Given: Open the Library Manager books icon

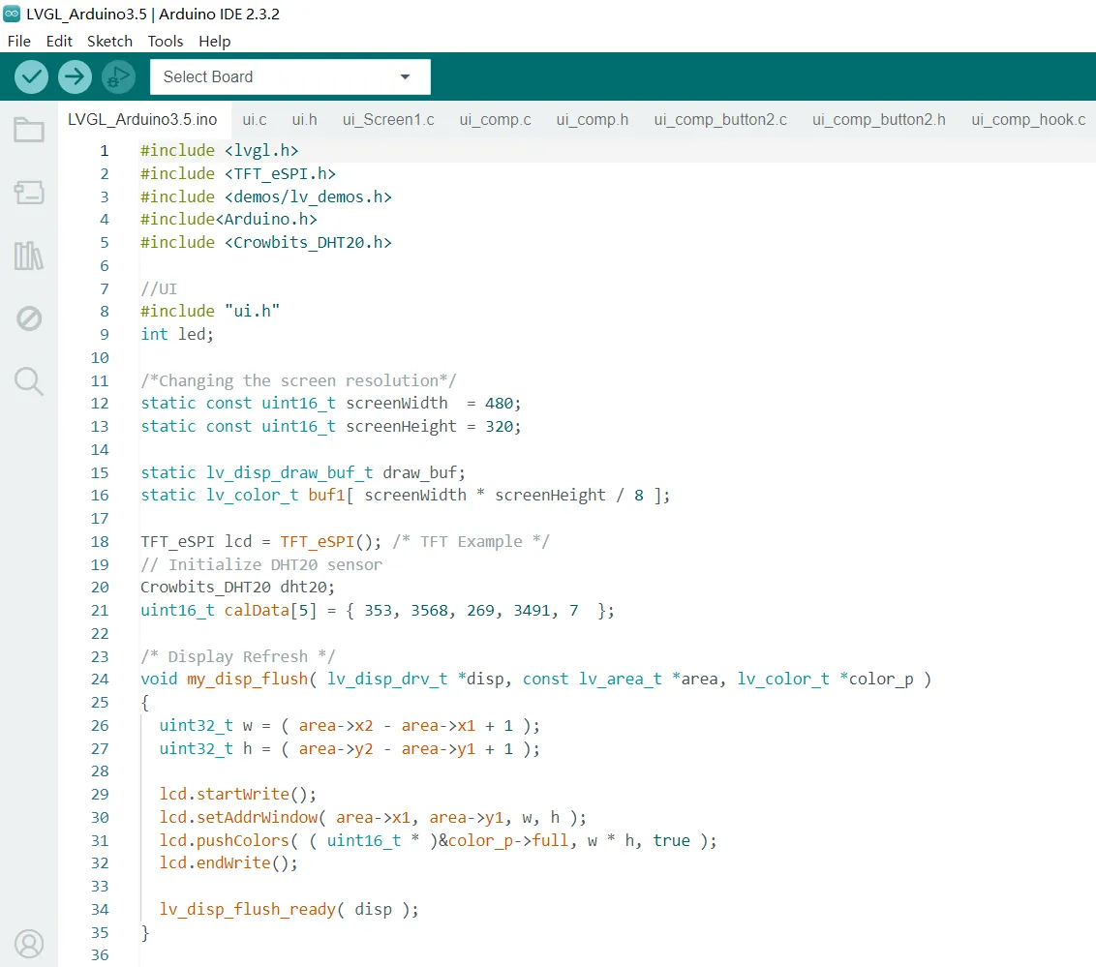Looking at the screenshot, I should [29, 256].
